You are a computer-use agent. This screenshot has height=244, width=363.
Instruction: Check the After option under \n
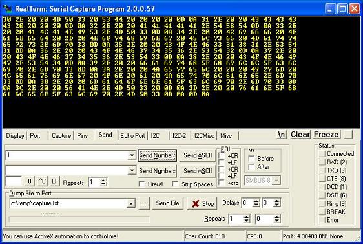coord(251,167)
